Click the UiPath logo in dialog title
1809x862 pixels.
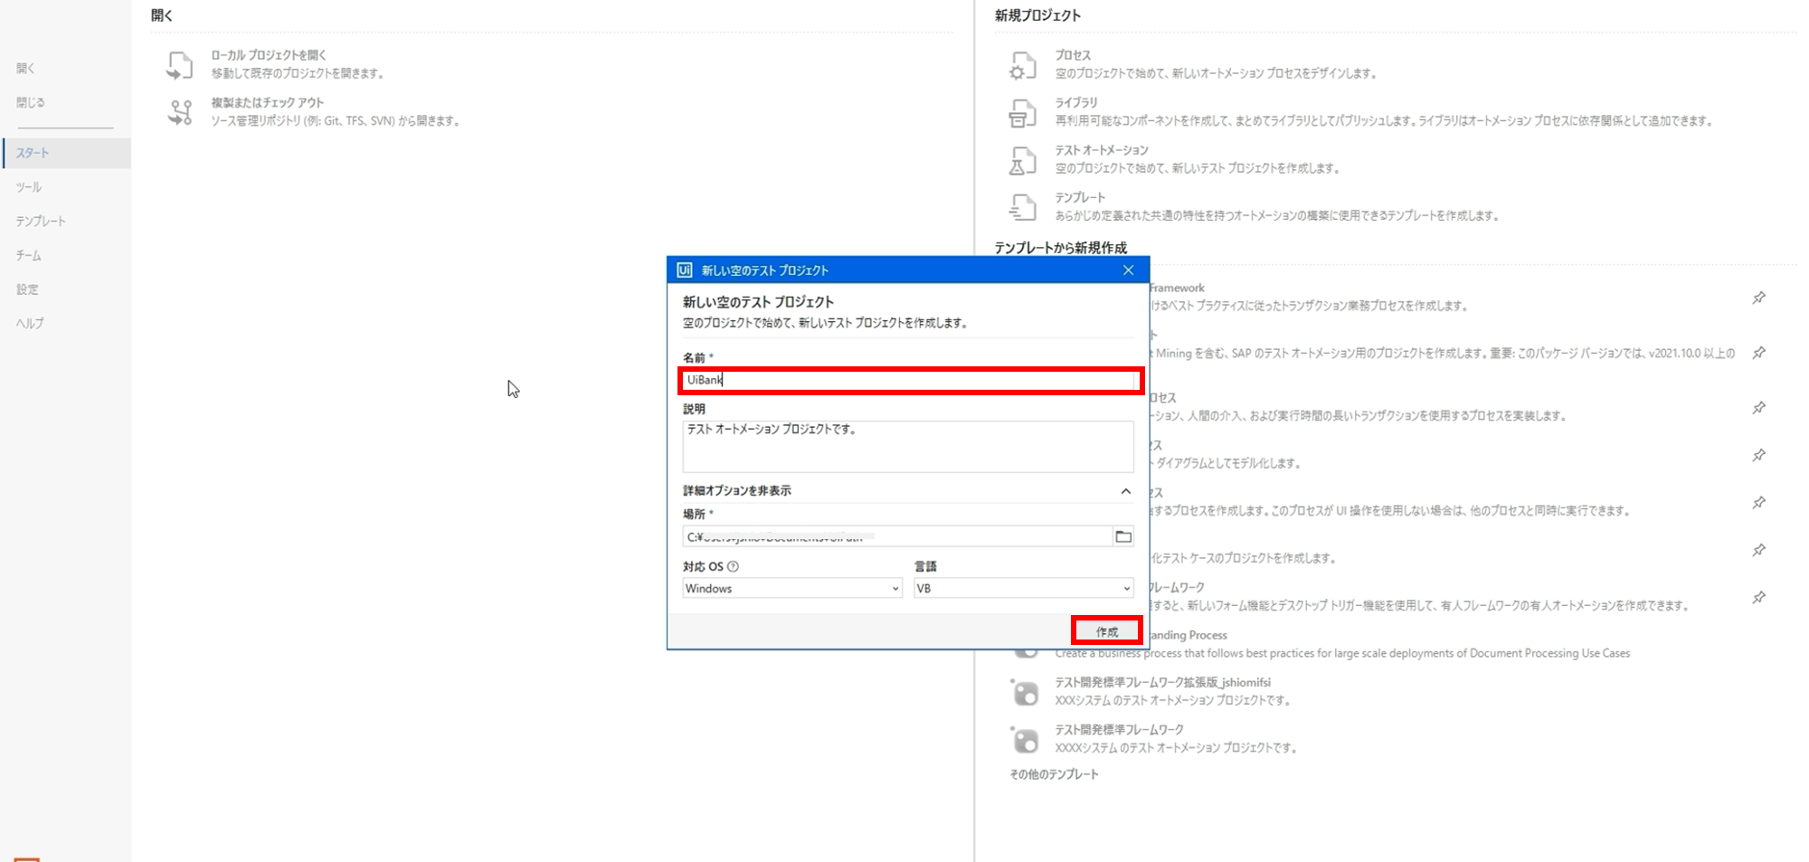pos(685,270)
